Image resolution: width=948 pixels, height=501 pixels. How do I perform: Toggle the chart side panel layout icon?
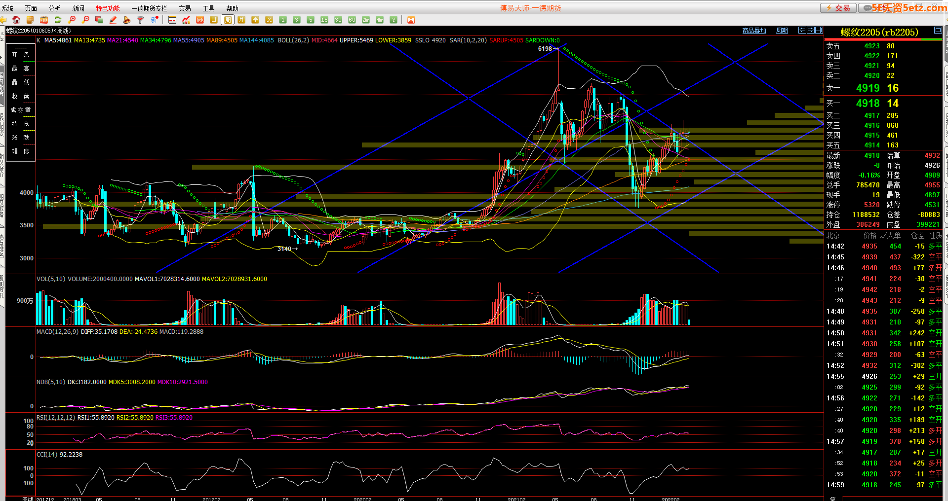pos(819,31)
